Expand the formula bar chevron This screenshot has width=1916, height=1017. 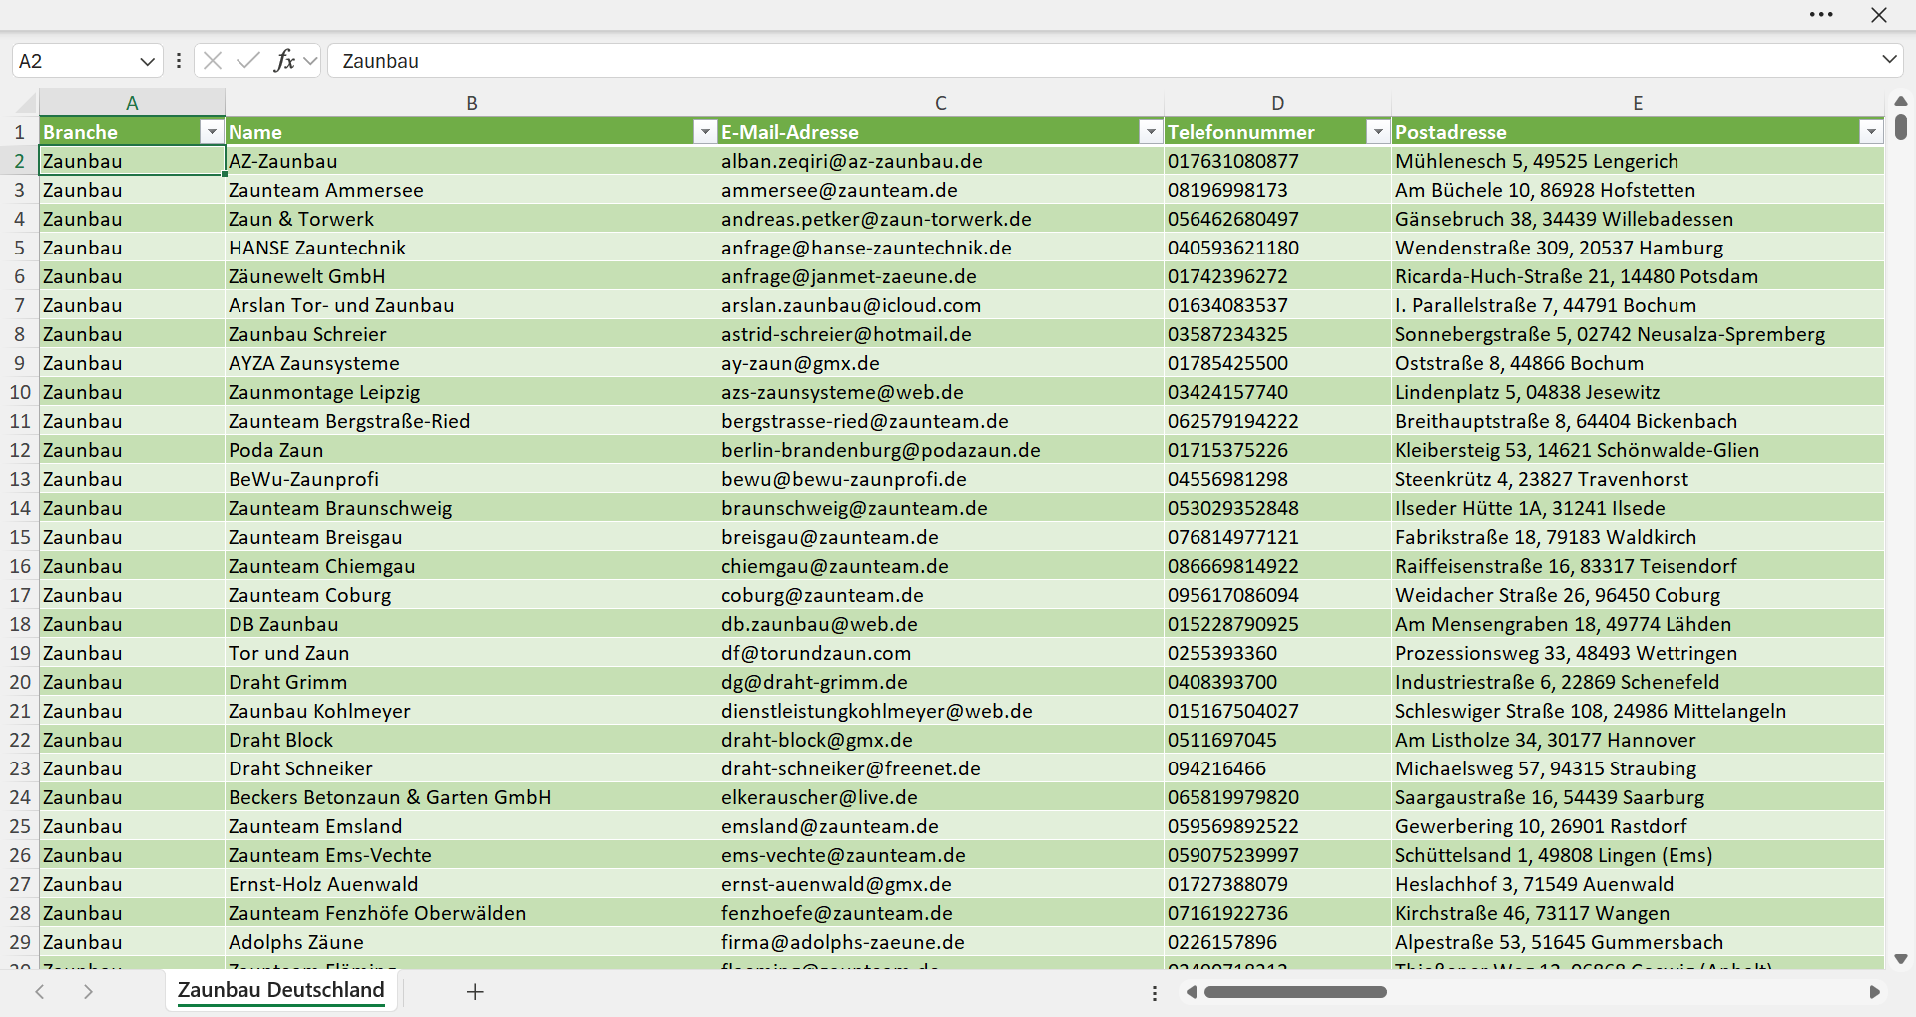tap(1889, 60)
